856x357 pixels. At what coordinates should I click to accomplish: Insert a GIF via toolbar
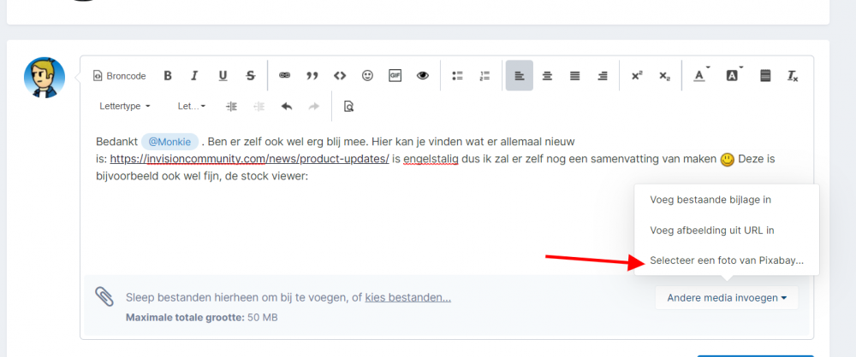click(x=395, y=76)
